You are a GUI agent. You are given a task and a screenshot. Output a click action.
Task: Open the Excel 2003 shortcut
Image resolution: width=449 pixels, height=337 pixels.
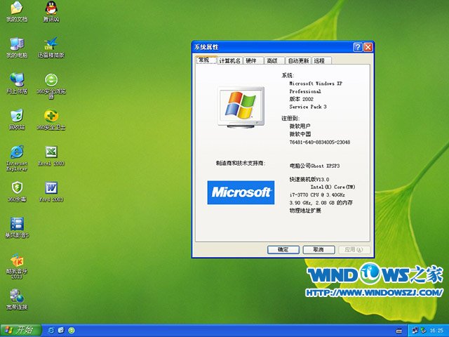pos(51,156)
